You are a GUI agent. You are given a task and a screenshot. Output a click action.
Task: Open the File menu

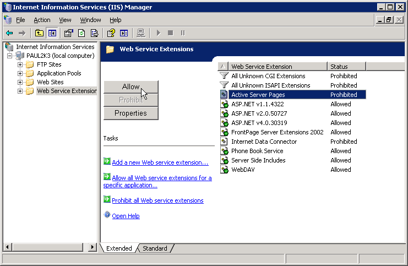(20, 20)
